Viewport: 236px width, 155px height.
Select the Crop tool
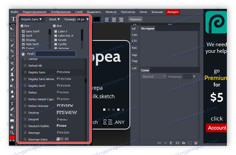click(12, 51)
